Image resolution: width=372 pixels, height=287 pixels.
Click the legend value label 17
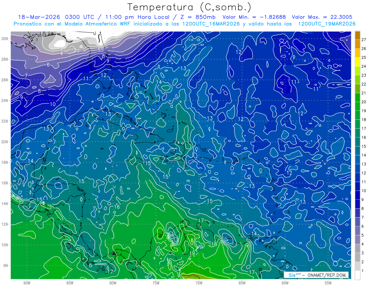[x=364, y=128]
